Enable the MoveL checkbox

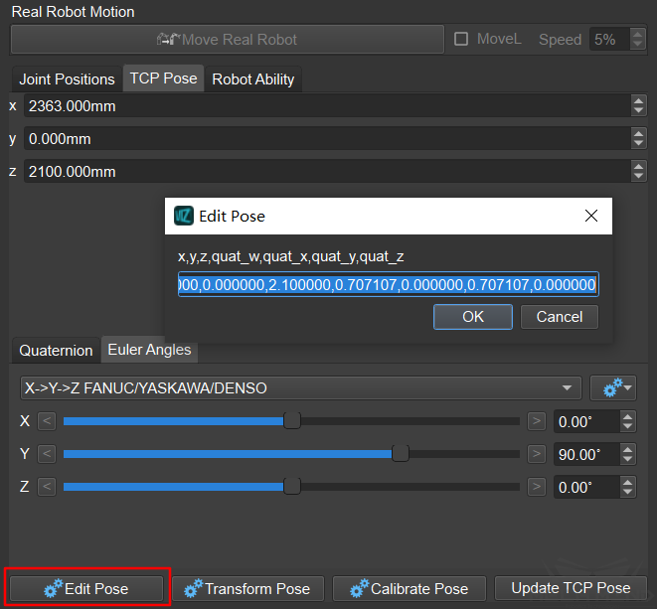461,39
